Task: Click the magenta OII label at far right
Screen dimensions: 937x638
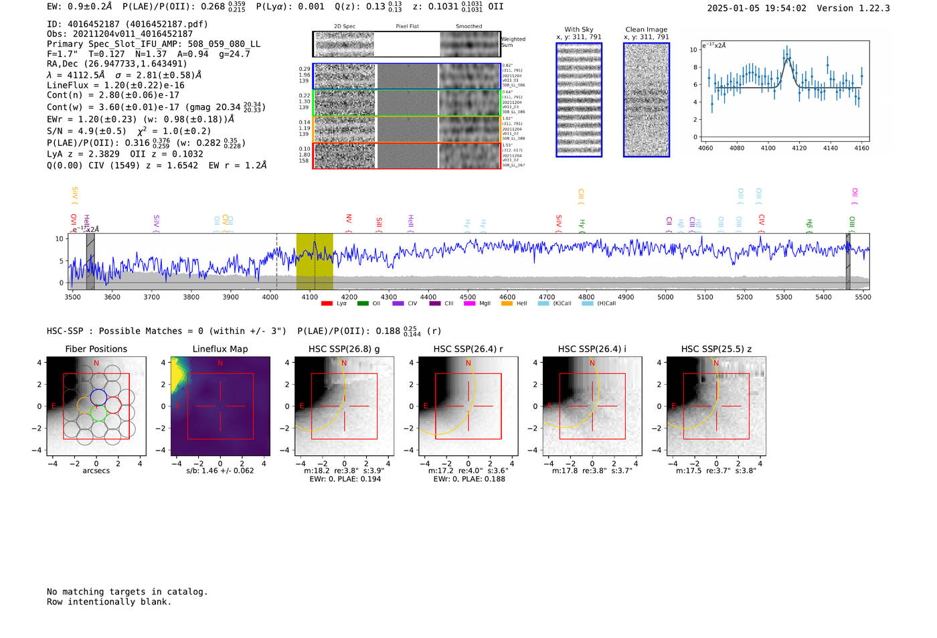Action: pyautogui.click(x=855, y=196)
